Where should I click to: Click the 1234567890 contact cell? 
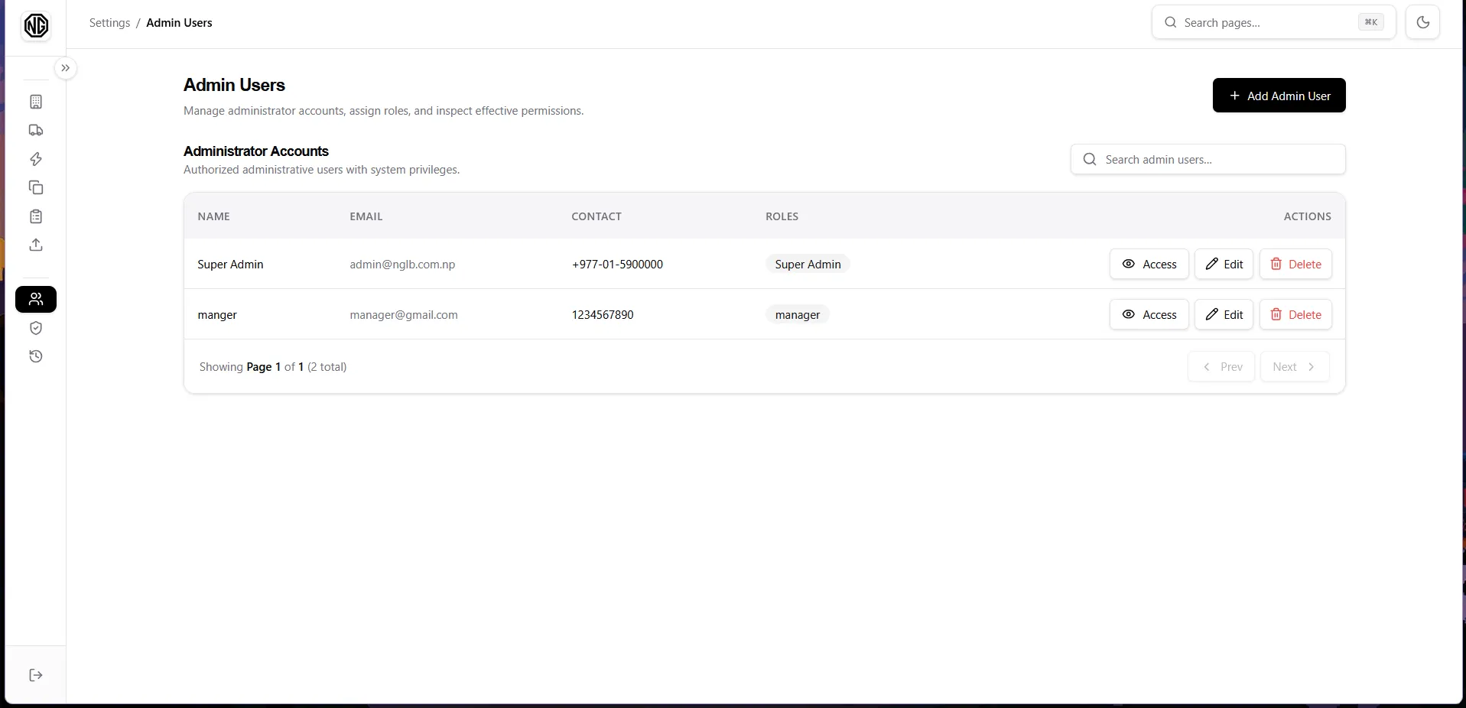(603, 315)
